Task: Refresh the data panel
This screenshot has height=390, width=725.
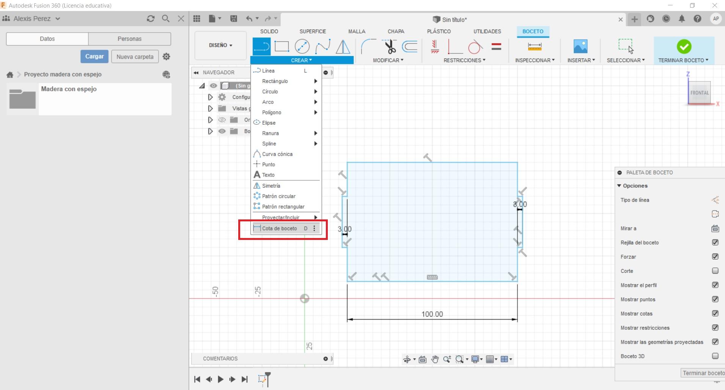Action: coord(151,19)
